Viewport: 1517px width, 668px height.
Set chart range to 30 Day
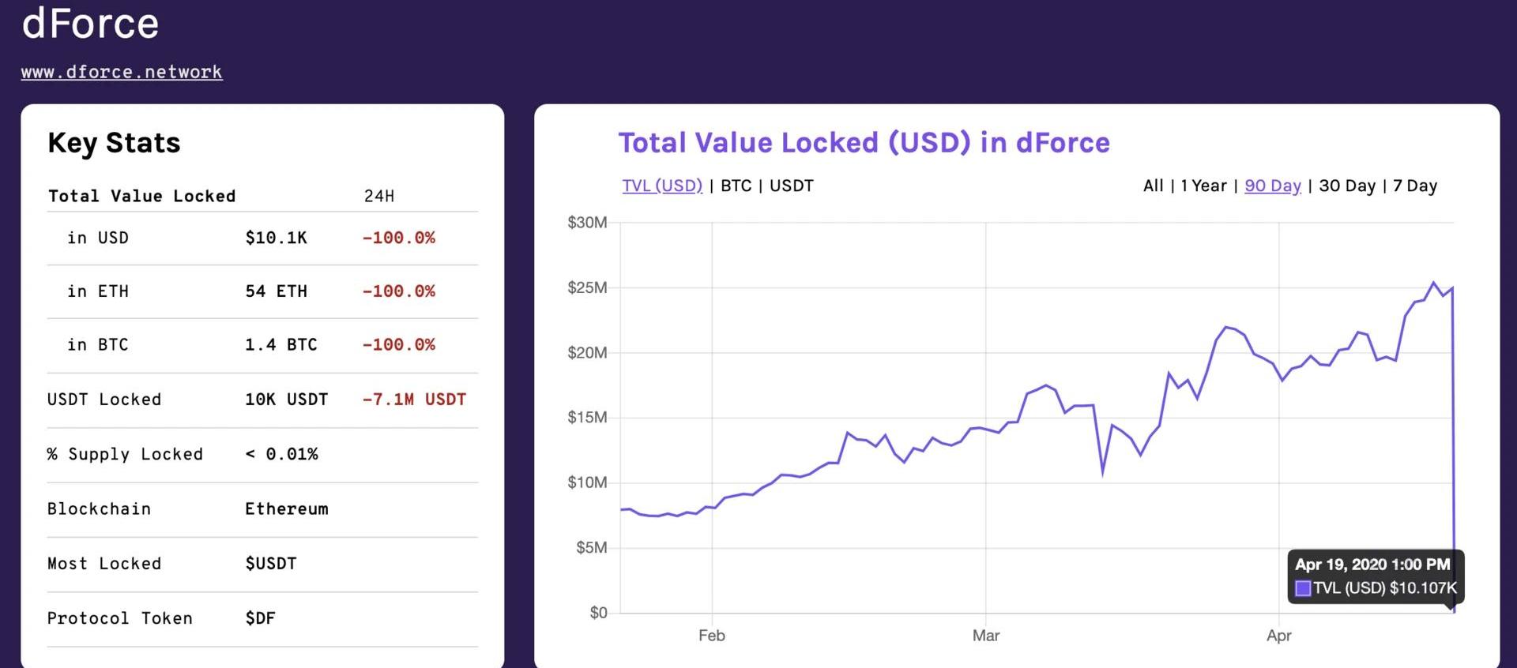click(x=1347, y=186)
